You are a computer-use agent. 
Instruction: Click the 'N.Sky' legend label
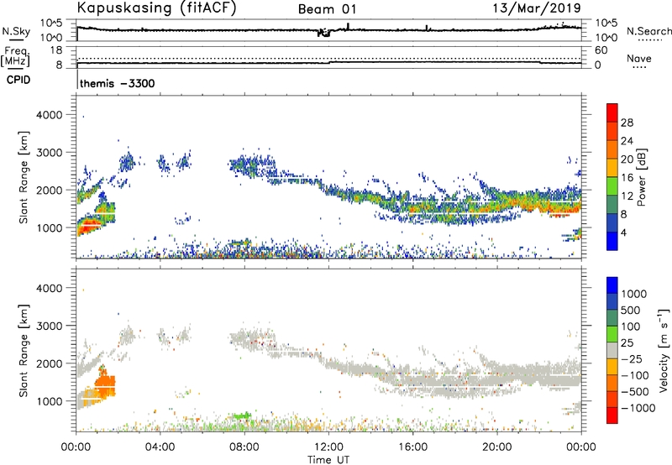click(16, 31)
